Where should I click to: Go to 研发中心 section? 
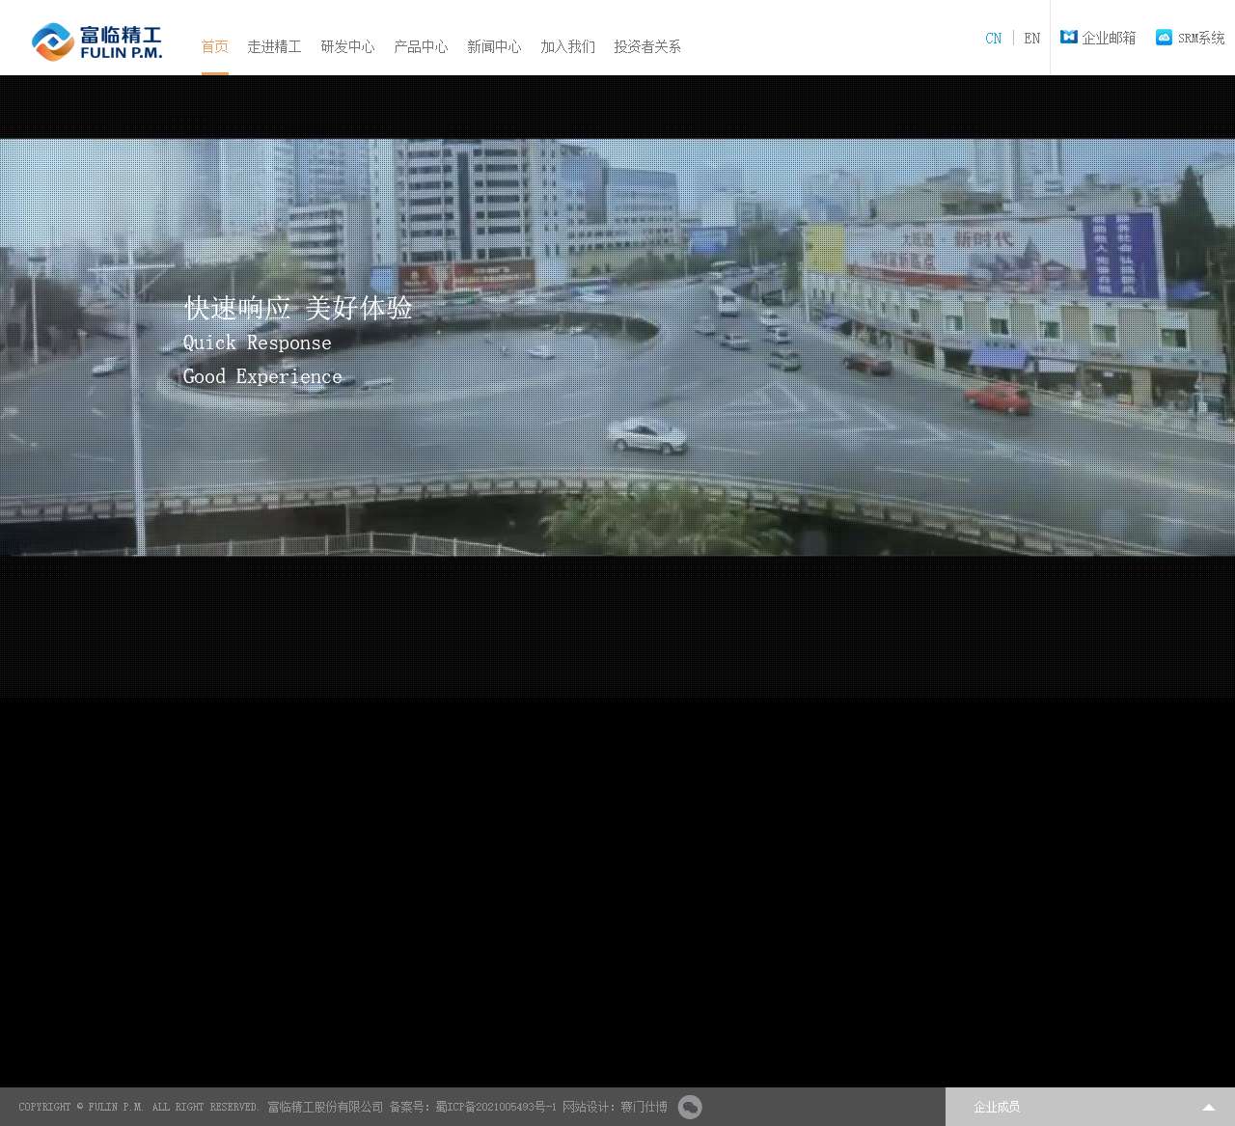pos(347,46)
